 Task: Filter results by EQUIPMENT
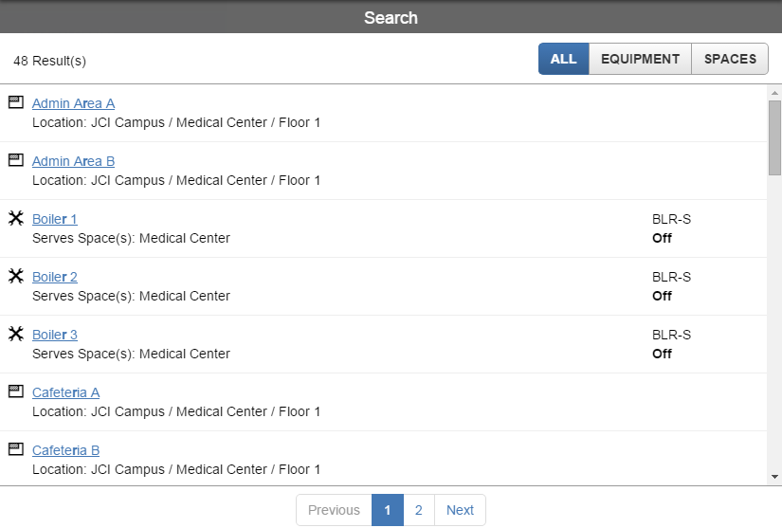[640, 59]
